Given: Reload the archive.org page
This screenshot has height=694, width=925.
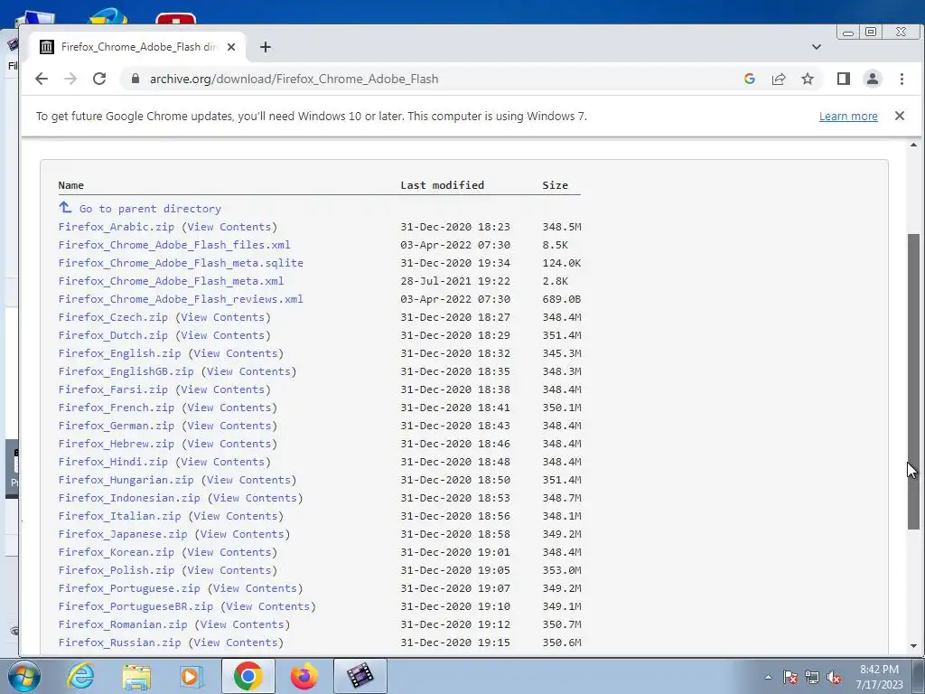Looking at the screenshot, I should point(99,79).
